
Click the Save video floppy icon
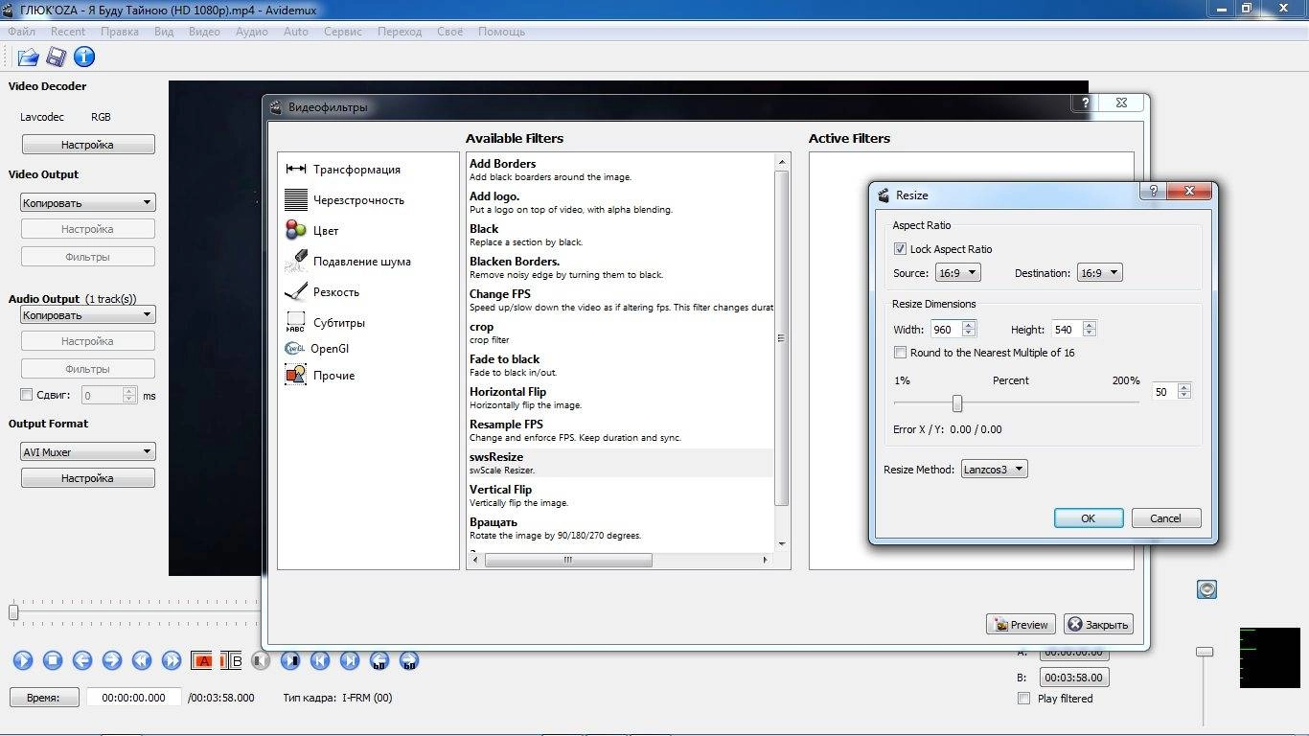click(56, 57)
